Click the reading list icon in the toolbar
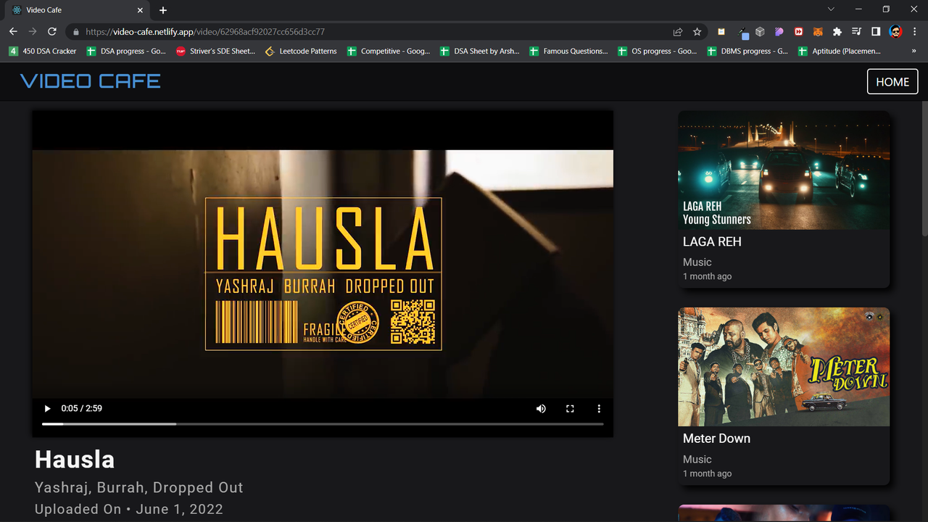Viewport: 928px width, 522px height. [x=856, y=32]
